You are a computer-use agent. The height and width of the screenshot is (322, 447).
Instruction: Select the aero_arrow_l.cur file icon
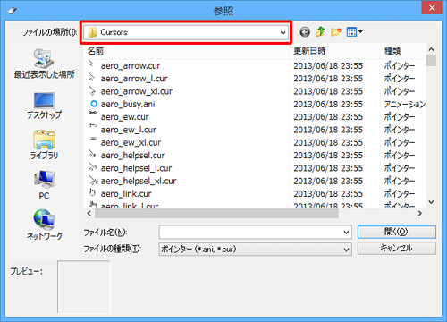92,78
